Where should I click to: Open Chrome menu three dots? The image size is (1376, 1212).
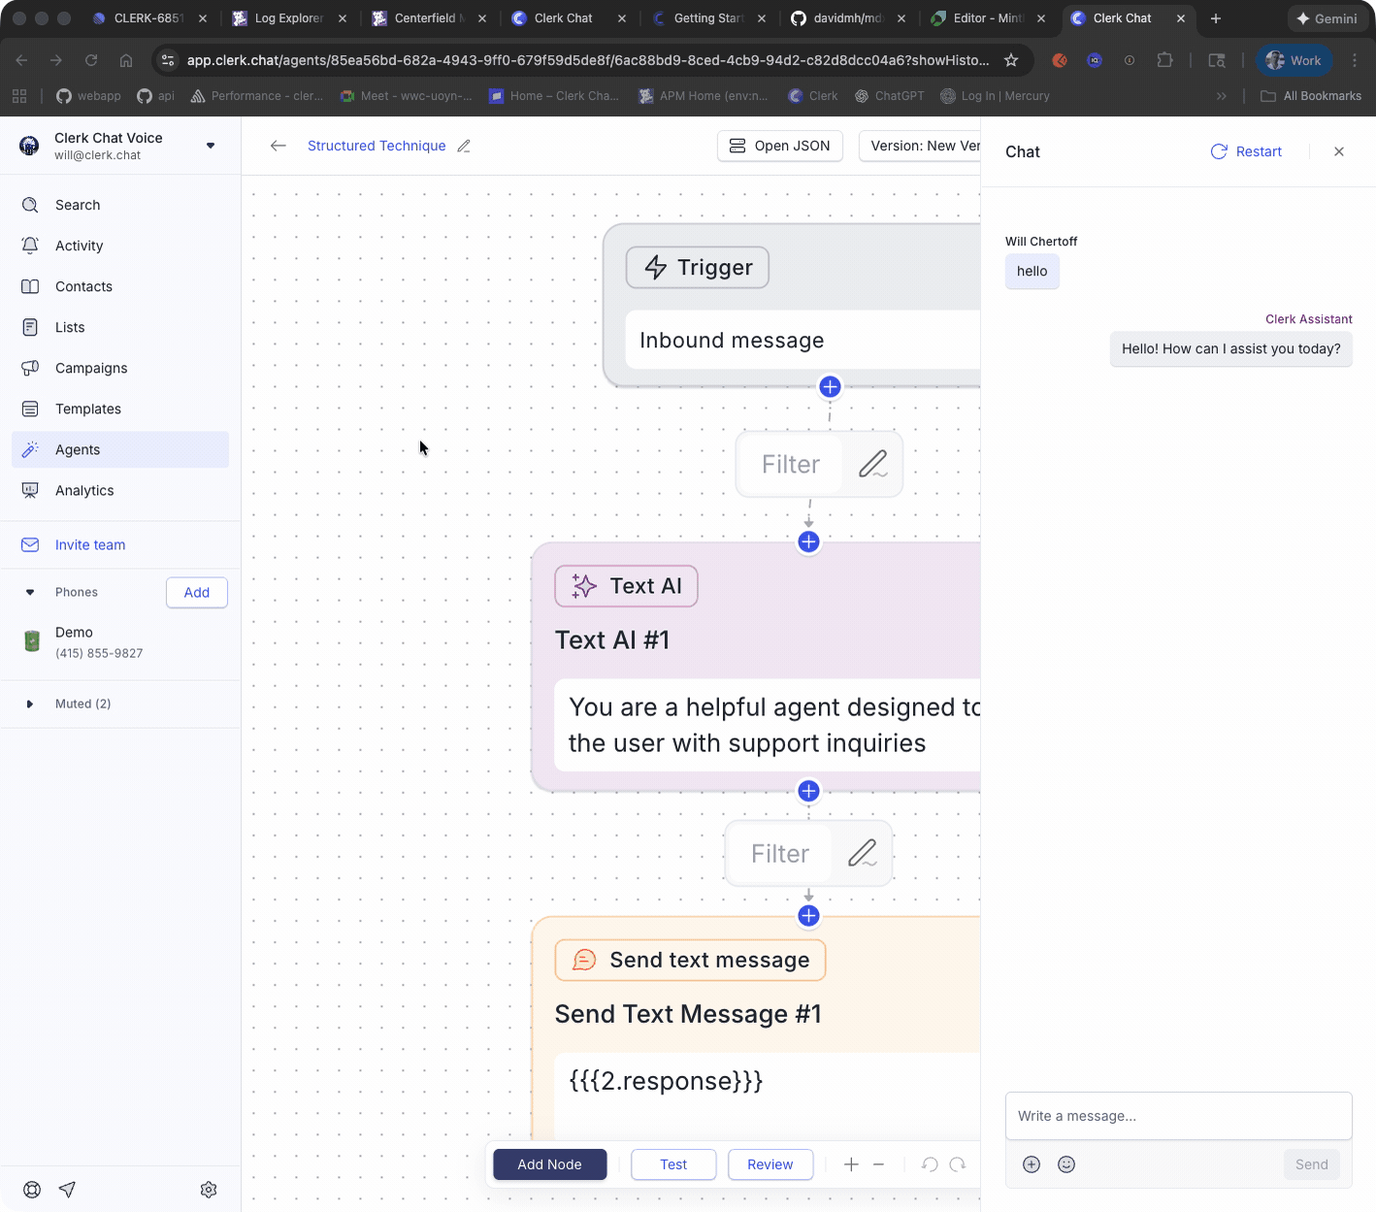1355,60
